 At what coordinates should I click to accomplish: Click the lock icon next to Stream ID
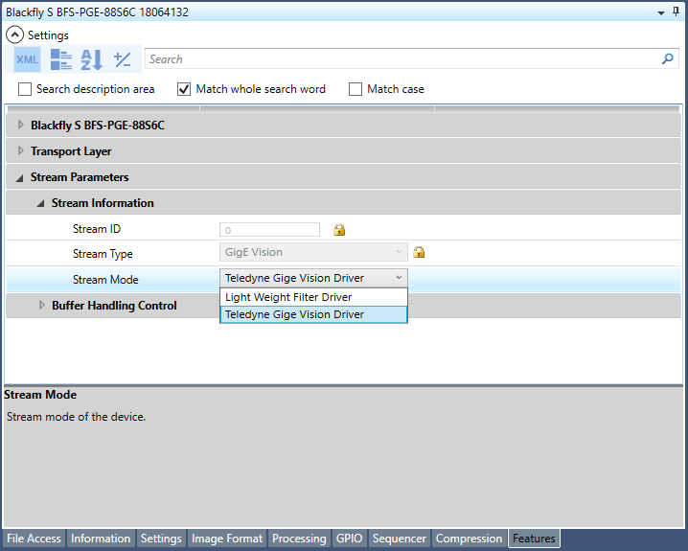[x=339, y=229]
